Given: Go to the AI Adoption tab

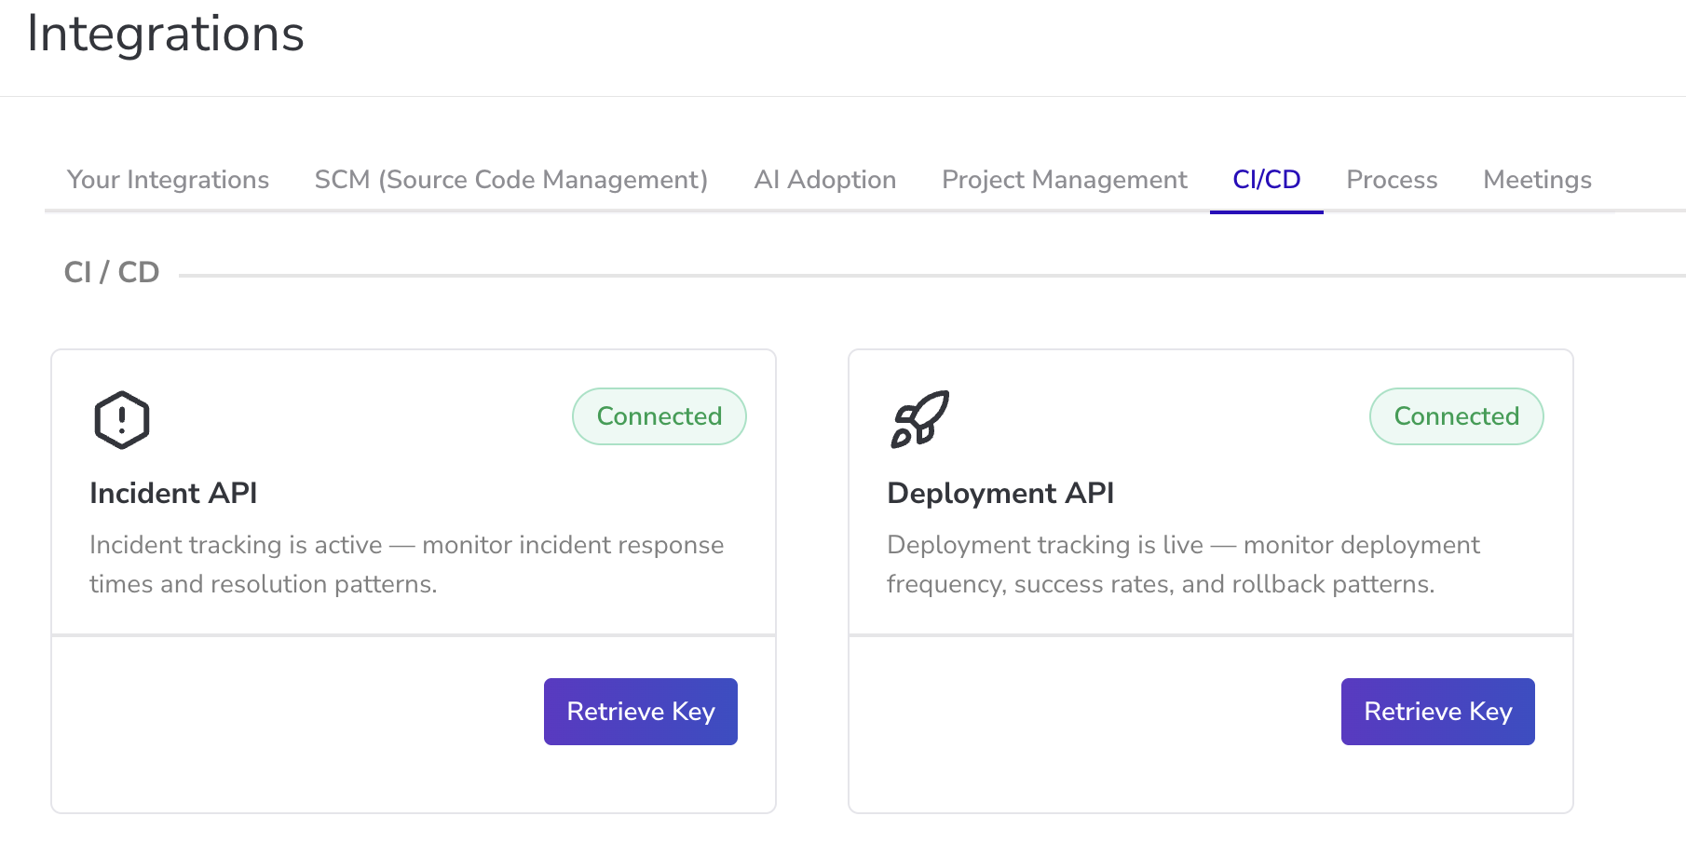Looking at the screenshot, I should click(x=824, y=180).
